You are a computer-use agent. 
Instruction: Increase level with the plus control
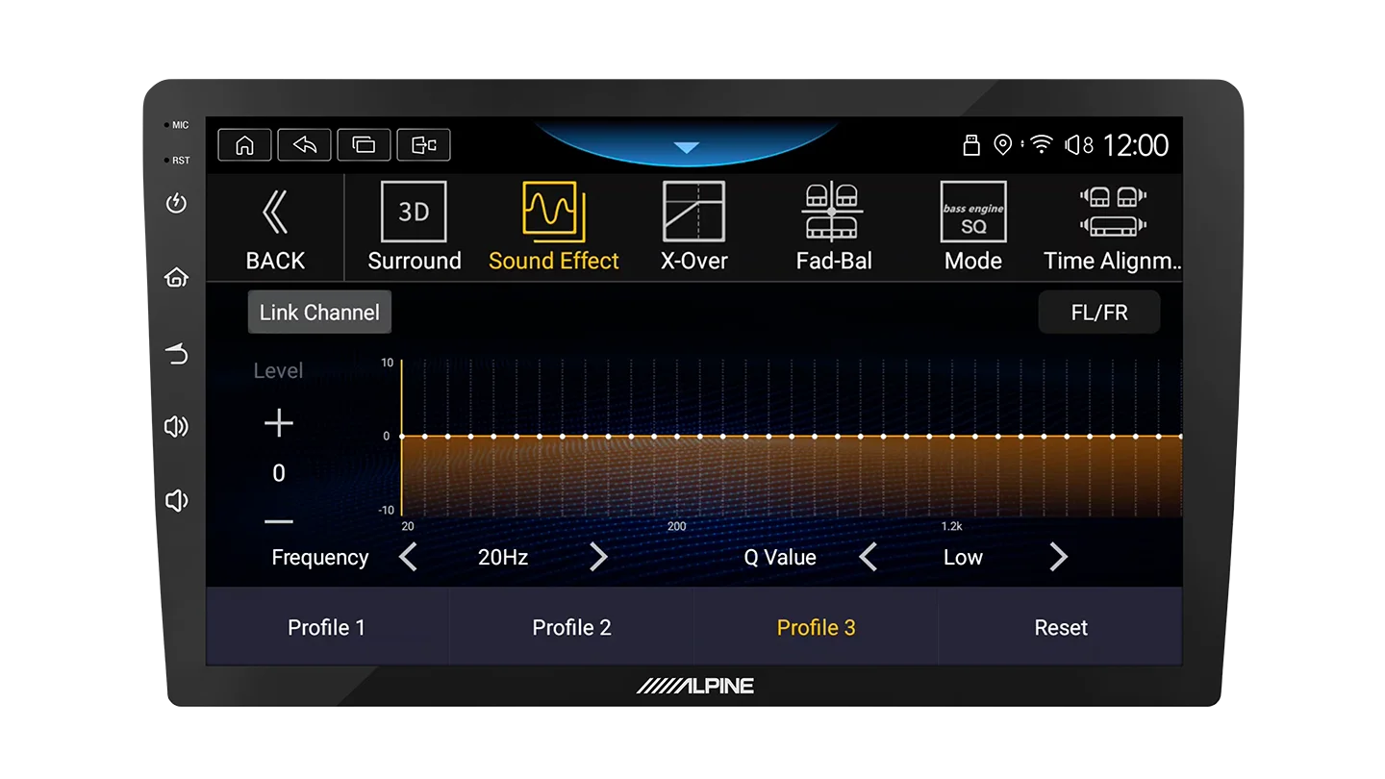277,422
